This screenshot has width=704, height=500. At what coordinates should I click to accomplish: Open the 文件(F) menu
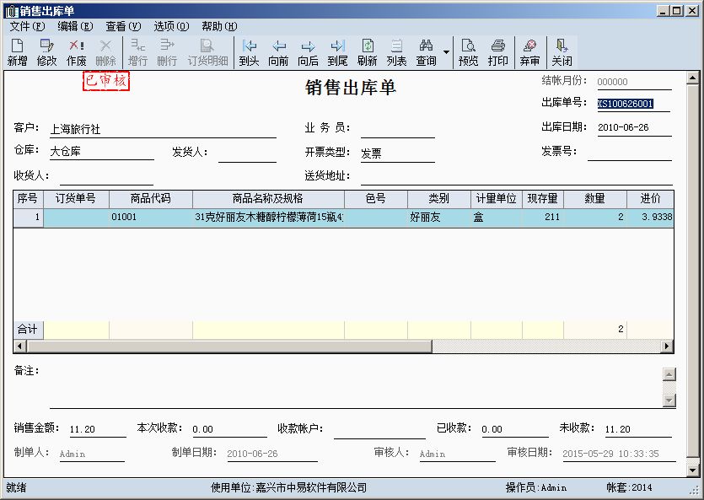[27, 26]
